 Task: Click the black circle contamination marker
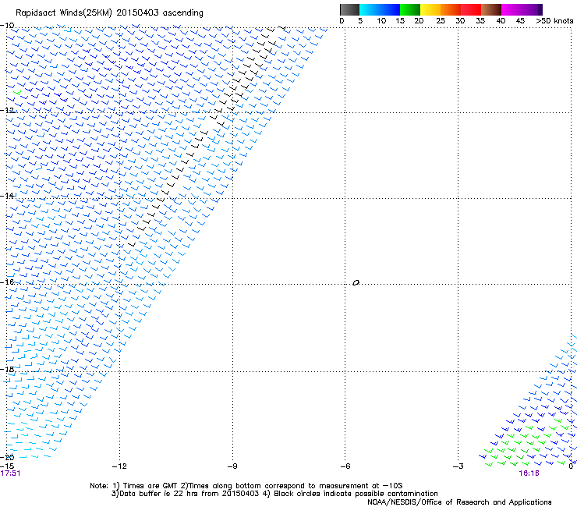pyautogui.click(x=356, y=283)
